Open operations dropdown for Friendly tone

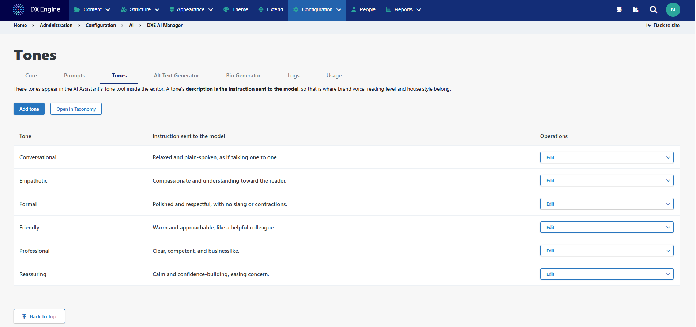(669, 227)
